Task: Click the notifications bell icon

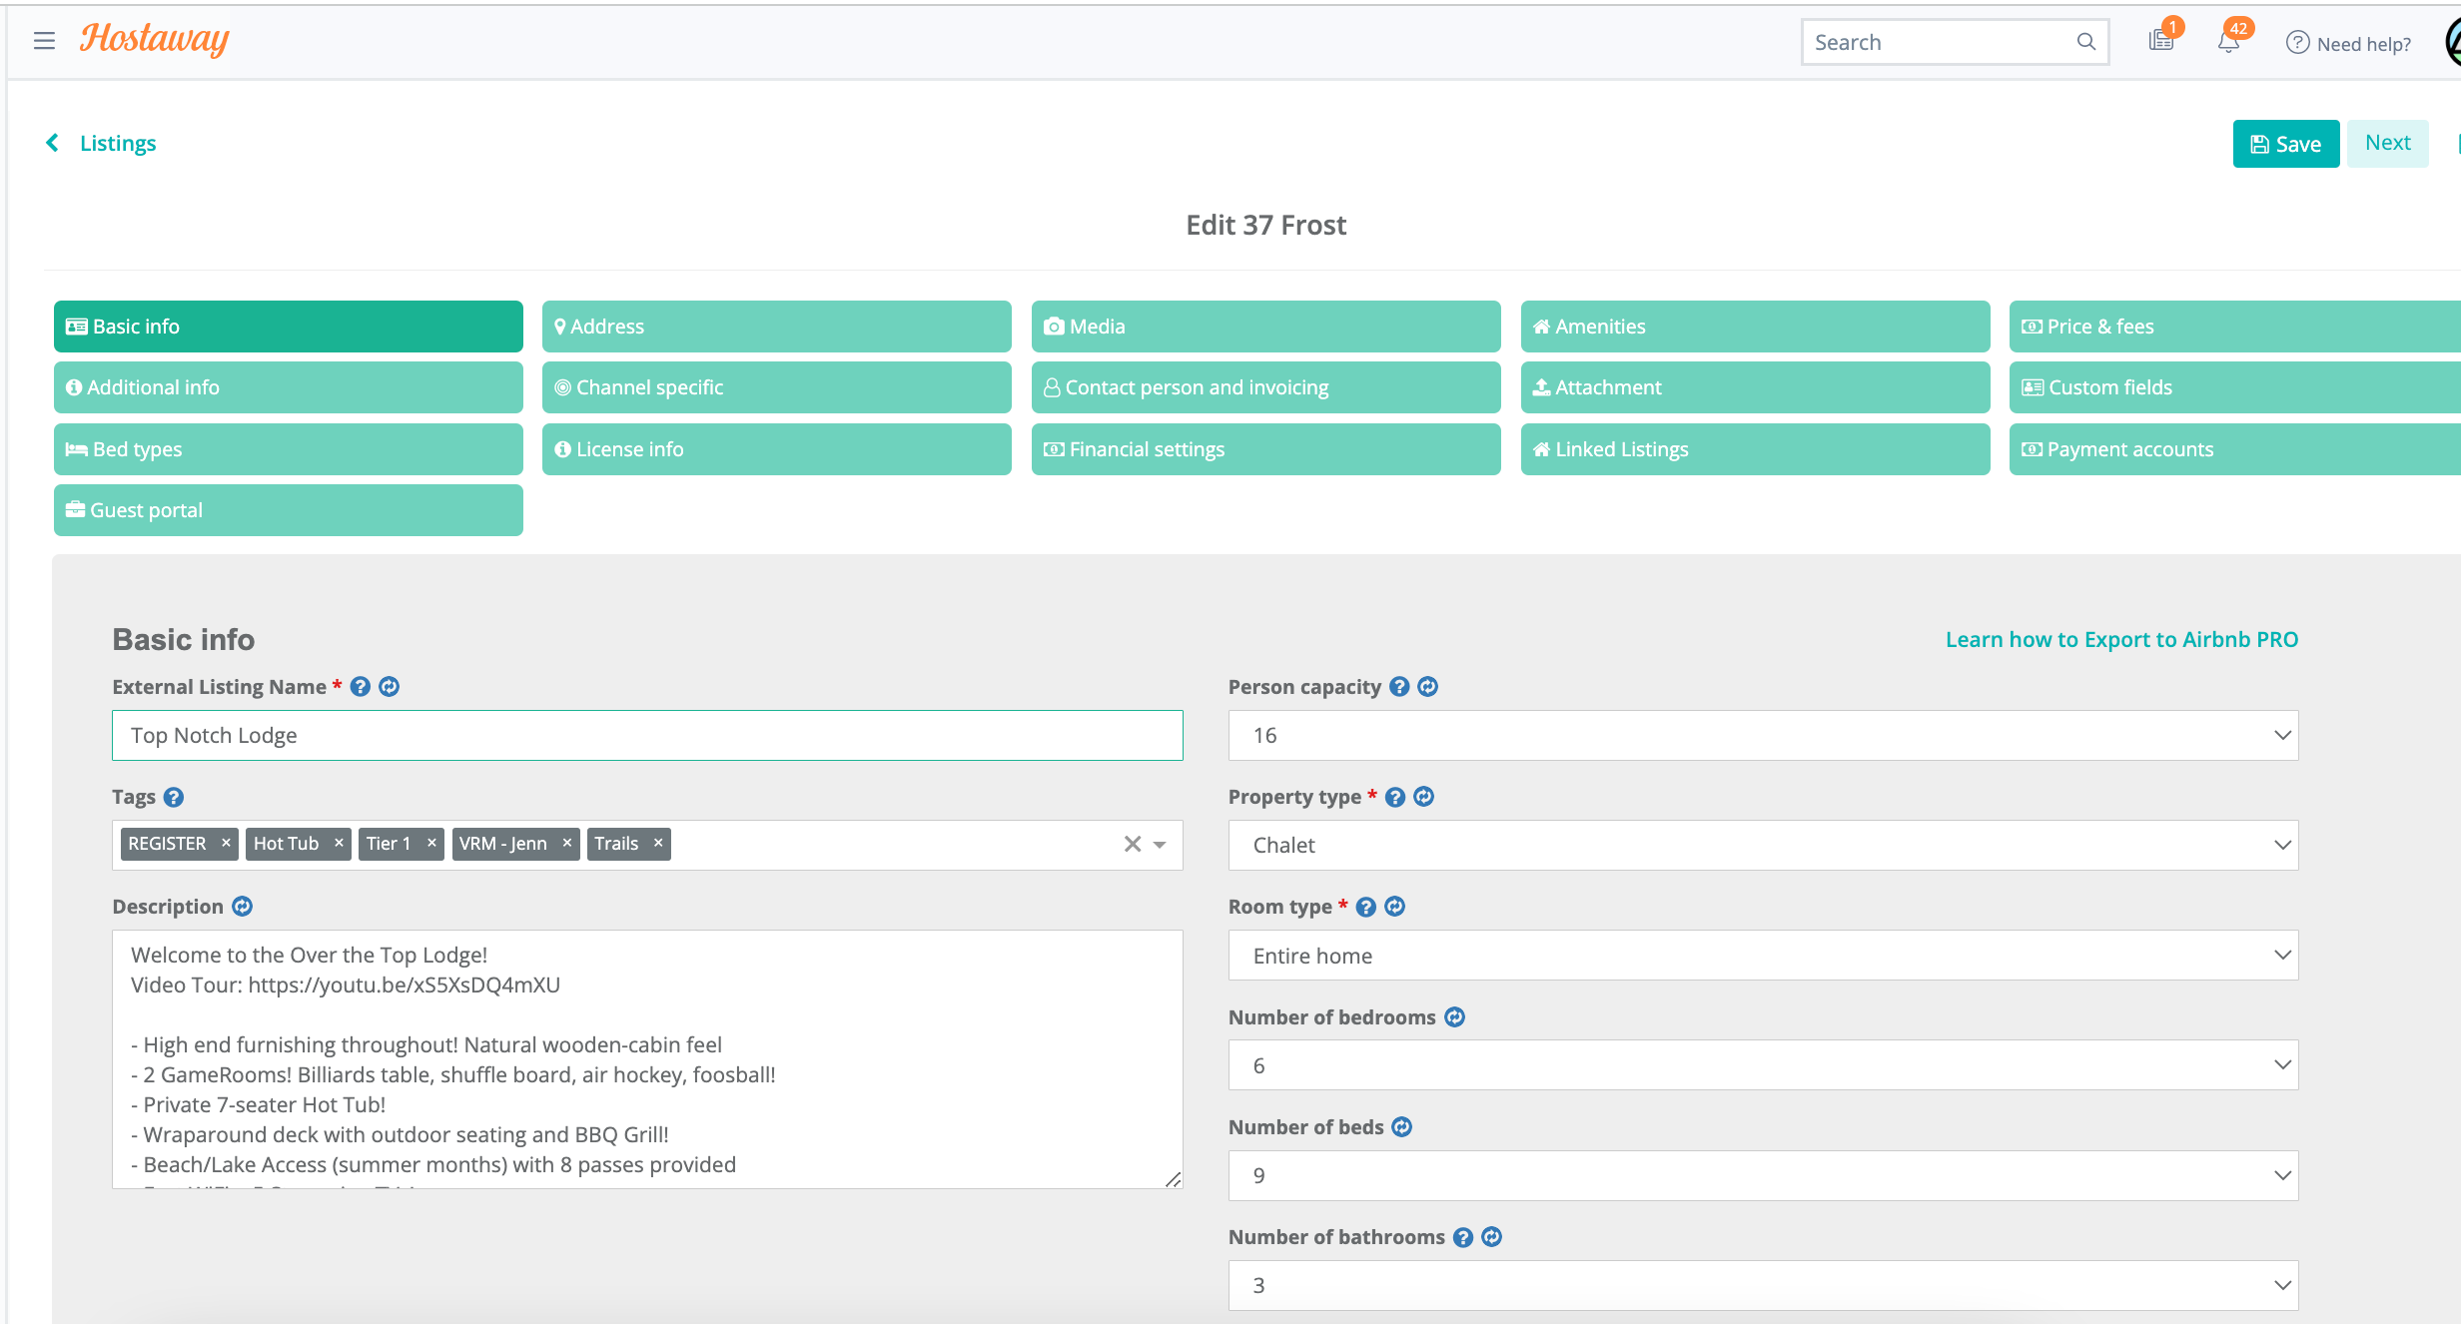Action: point(2228,42)
